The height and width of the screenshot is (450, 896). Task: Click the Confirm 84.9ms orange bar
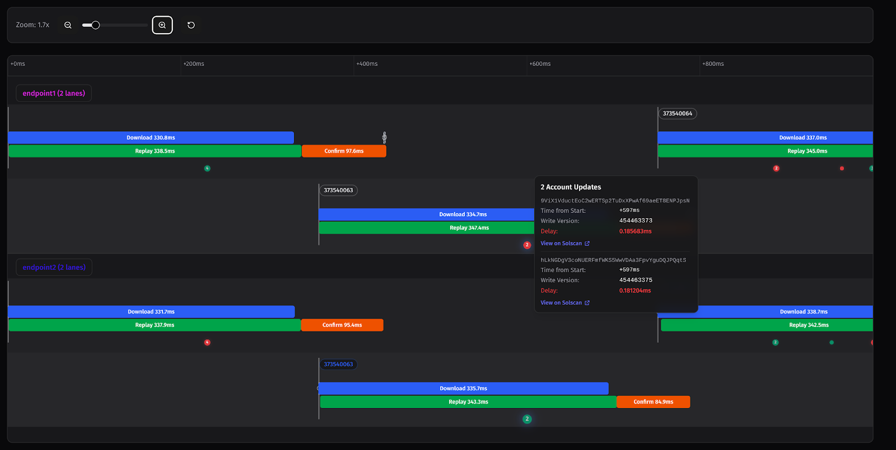(x=653, y=402)
